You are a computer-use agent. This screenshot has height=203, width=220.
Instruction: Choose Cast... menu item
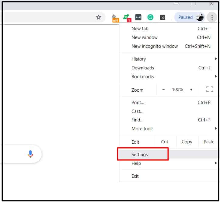[168, 111]
